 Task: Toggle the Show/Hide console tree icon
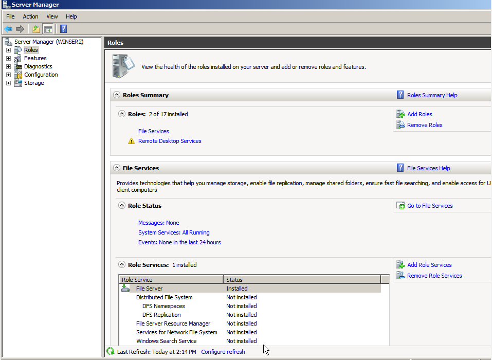pyautogui.click(x=48, y=29)
